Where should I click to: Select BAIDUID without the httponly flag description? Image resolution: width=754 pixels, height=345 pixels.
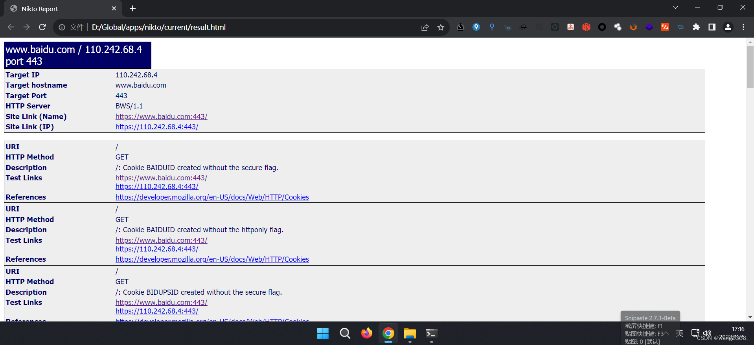[199, 230]
